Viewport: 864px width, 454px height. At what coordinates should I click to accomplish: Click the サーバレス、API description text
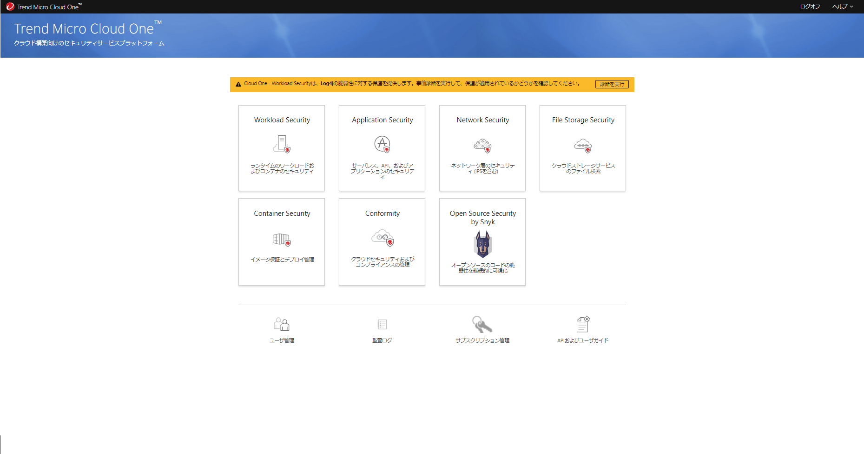[383, 171]
